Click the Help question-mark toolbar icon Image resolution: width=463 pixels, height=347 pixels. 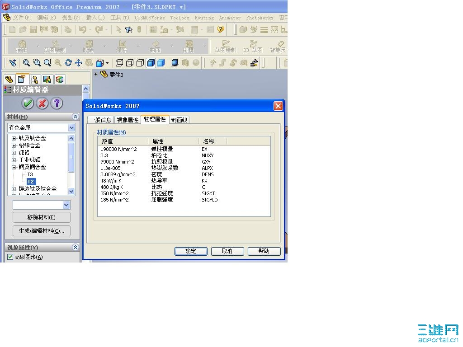coord(221,29)
